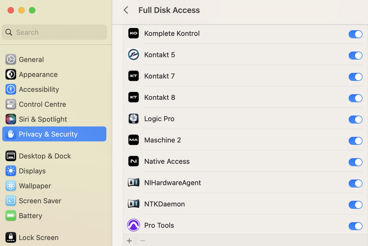This screenshot has height=246, width=368.
Task: Click the Control Centre sidebar icon
Action: click(11, 104)
